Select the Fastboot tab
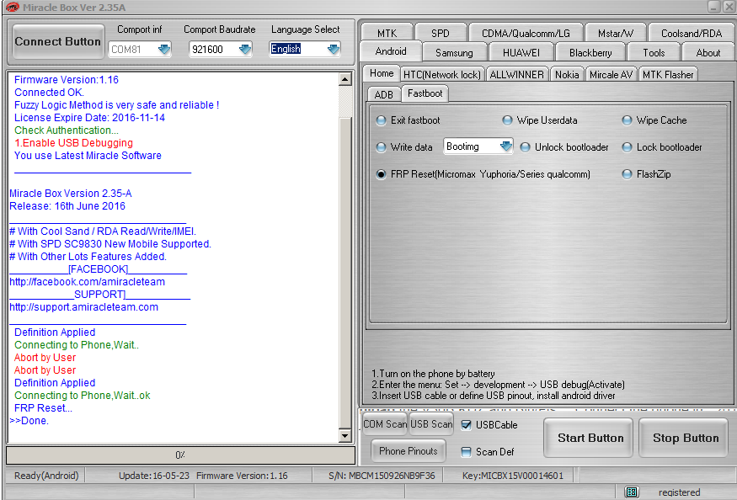 pyautogui.click(x=425, y=93)
